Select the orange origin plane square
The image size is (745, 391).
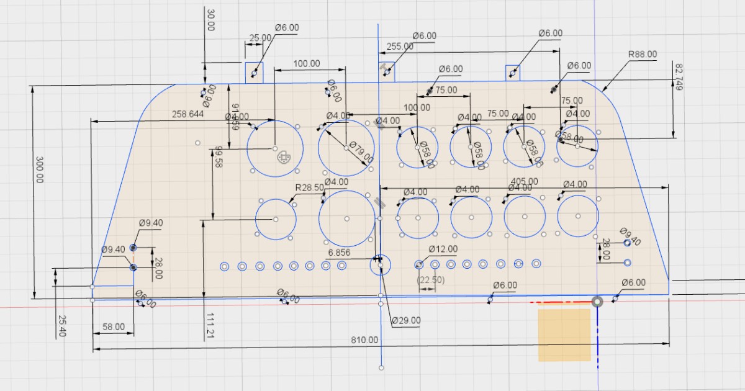coord(564,335)
